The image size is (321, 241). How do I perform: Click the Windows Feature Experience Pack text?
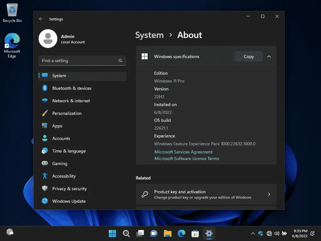(205, 144)
